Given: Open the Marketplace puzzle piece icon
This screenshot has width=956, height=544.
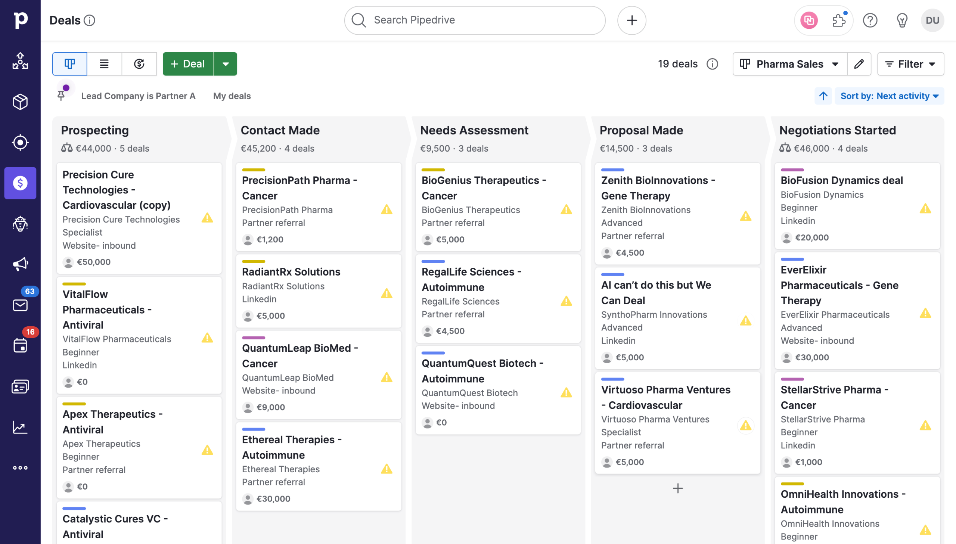Looking at the screenshot, I should pos(838,21).
